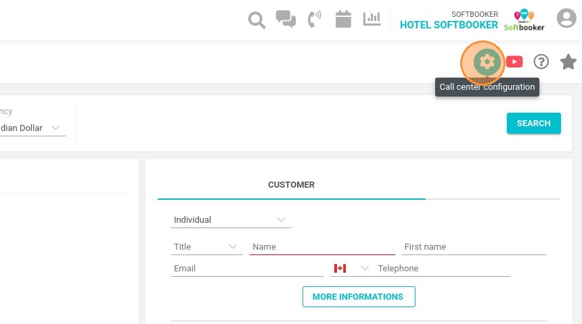
Task: Click the Softbooker logo
Action: 524,20
